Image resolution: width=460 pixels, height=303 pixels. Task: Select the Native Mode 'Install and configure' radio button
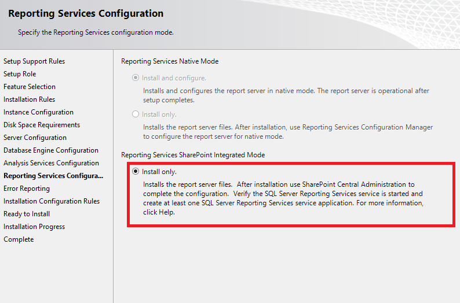pyautogui.click(x=136, y=78)
